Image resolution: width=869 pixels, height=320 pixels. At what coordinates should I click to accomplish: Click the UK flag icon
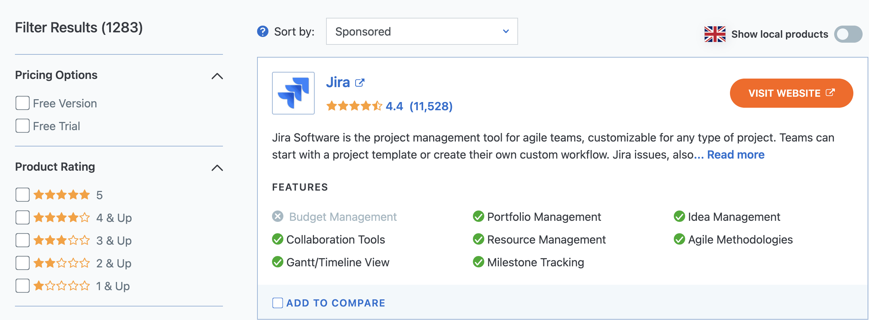(x=715, y=34)
